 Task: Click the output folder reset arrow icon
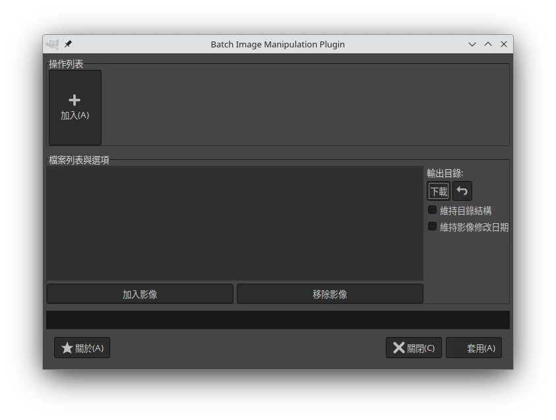(x=462, y=192)
